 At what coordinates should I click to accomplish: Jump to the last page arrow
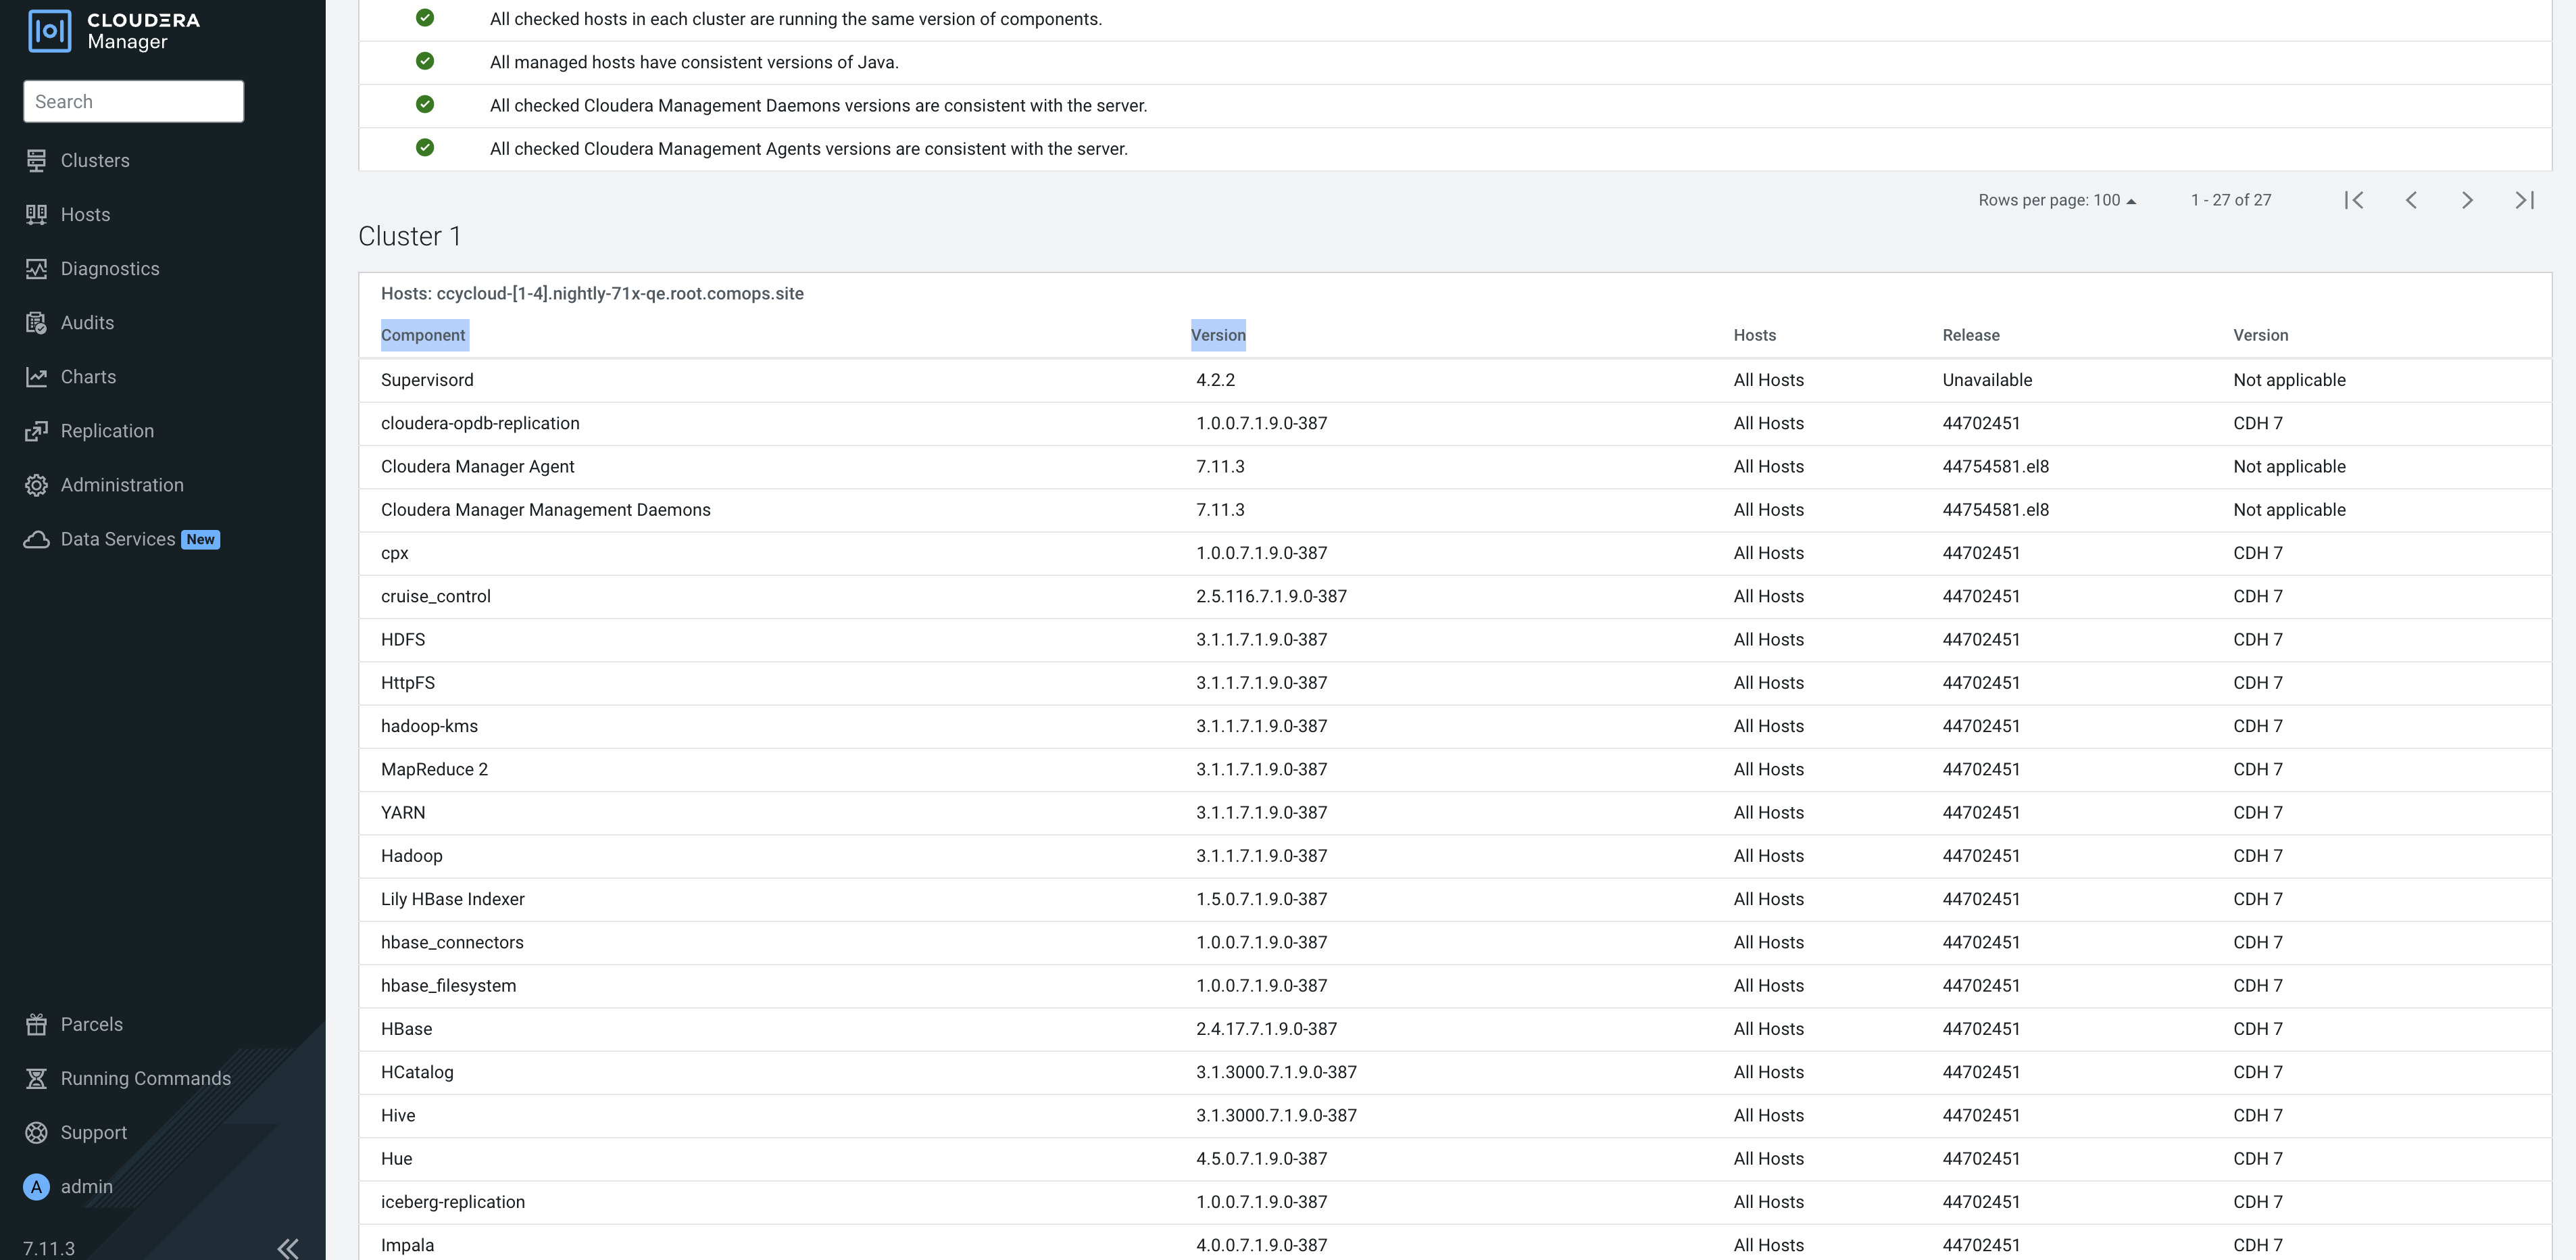pyautogui.click(x=2524, y=200)
